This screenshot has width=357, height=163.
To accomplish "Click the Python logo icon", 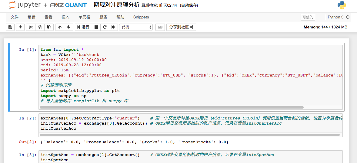I will click(x=342, y=5).
